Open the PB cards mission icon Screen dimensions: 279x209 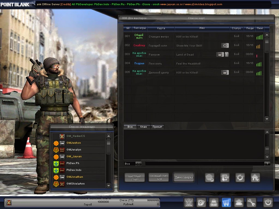click(201, 202)
